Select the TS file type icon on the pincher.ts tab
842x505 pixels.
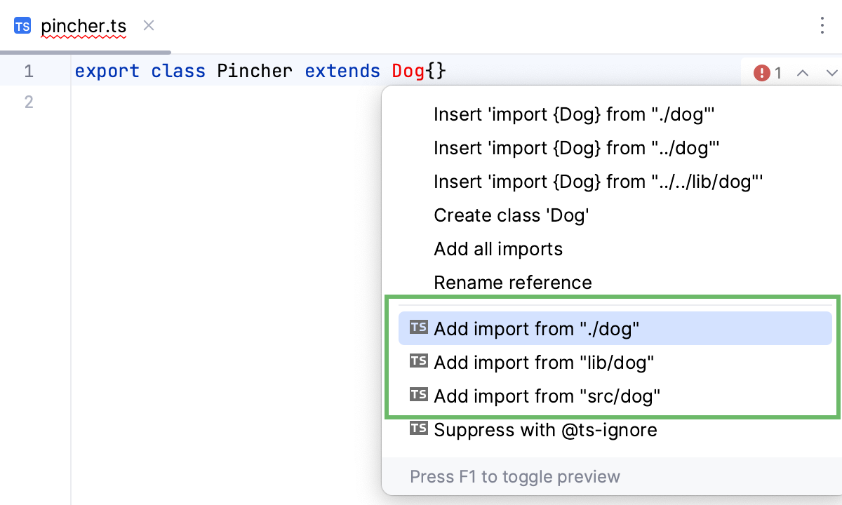pyautogui.click(x=22, y=26)
